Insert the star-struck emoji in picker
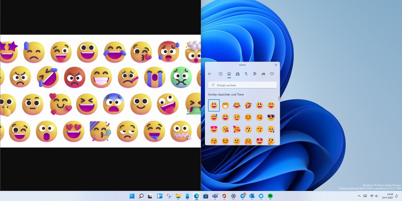 click(x=259, y=141)
